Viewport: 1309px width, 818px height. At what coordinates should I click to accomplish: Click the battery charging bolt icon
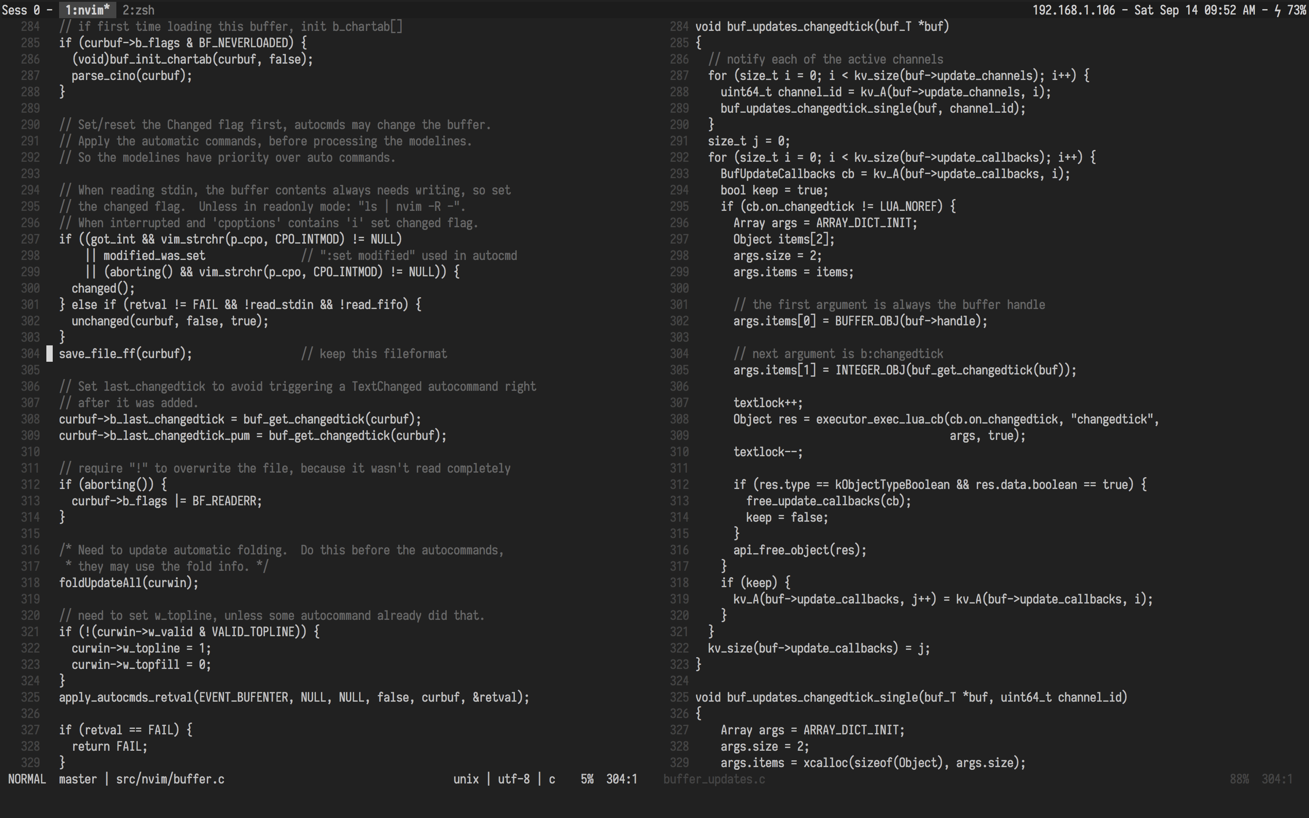pos(1278,10)
